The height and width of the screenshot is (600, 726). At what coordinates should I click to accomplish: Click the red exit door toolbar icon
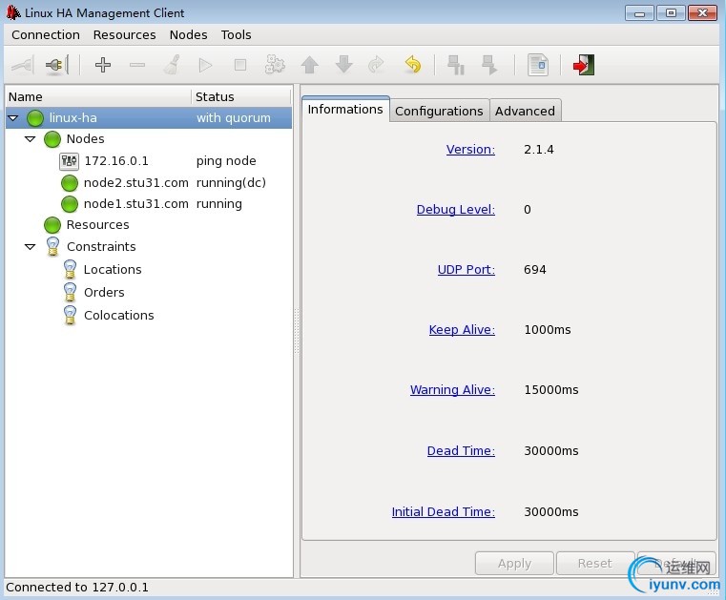(584, 65)
